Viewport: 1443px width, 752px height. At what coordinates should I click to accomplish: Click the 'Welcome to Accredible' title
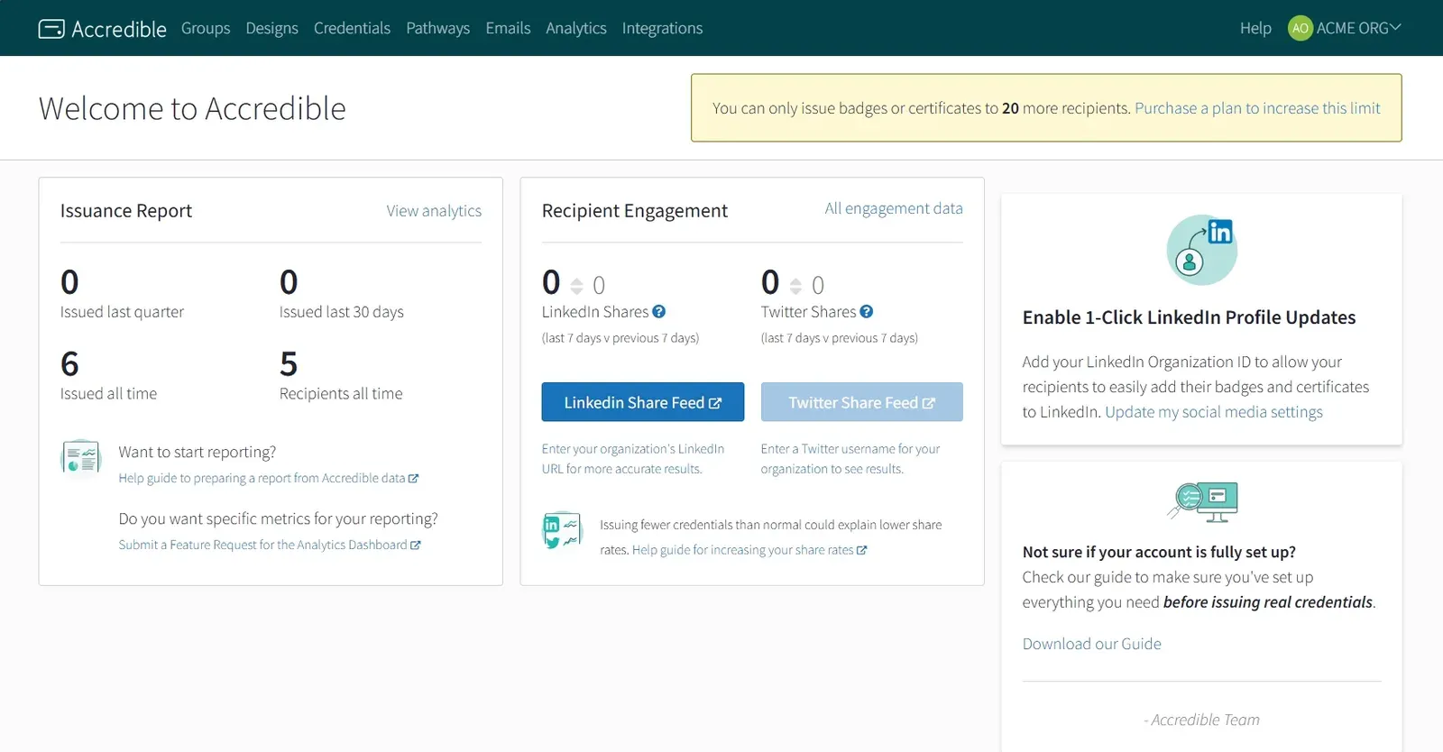(192, 108)
